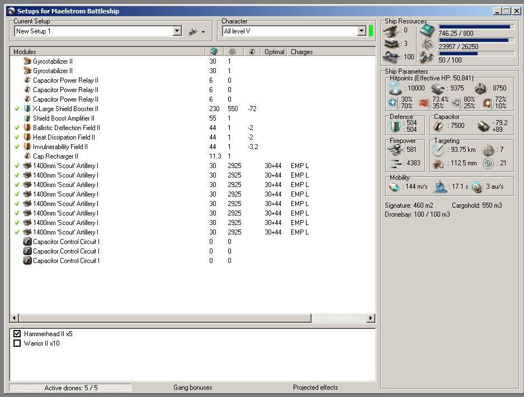This screenshot has width=524, height=397.
Task: Click the ship setup icon next to Current Setup
Action: [193, 31]
